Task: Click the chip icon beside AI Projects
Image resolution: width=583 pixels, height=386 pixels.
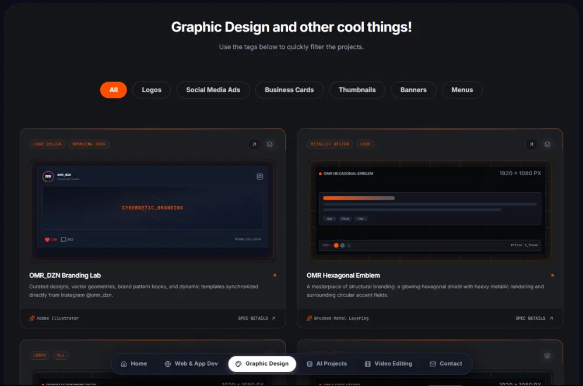Action: click(x=310, y=364)
